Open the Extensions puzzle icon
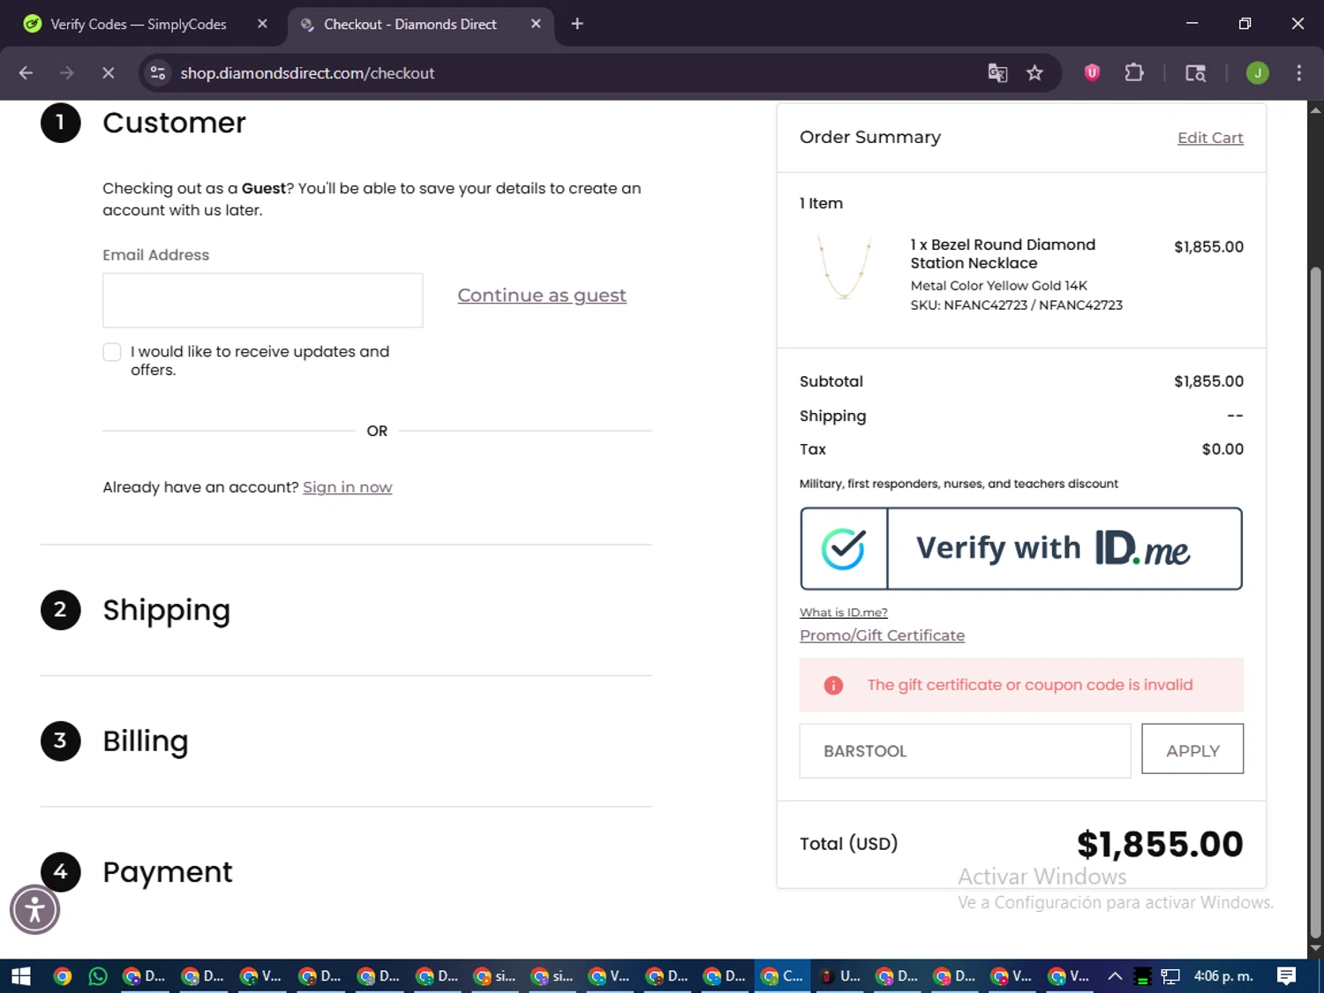Screen dimensions: 1324x993 [1134, 73]
